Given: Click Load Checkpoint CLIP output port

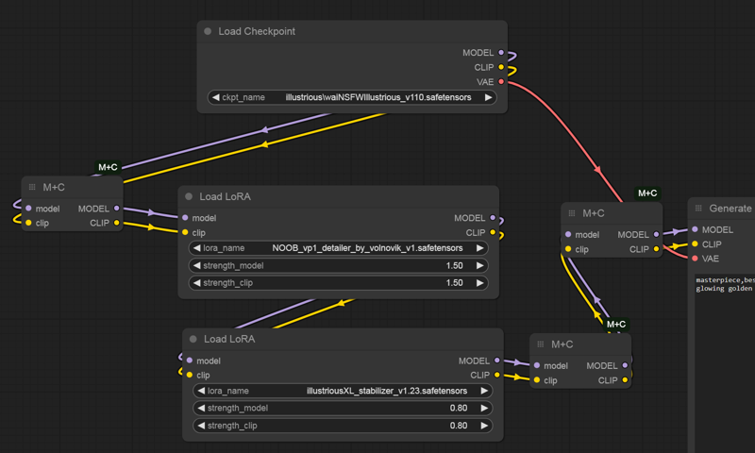Looking at the screenshot, I should (501, 67).
